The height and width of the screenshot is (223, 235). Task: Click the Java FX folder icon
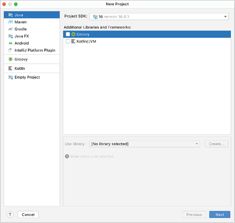point(10,36)
